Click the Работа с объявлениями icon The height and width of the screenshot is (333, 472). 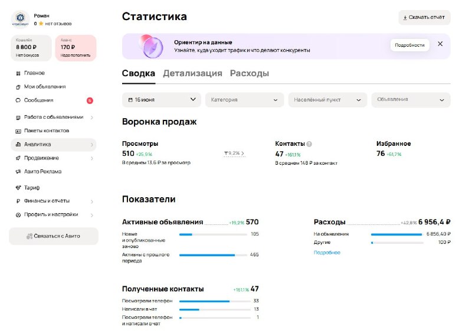[18, 117]
